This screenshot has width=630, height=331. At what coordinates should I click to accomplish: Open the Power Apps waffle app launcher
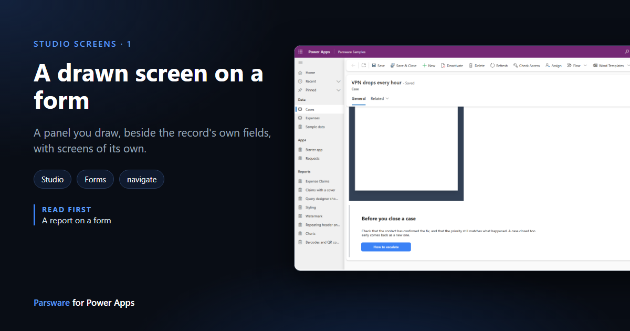(300, 51)
